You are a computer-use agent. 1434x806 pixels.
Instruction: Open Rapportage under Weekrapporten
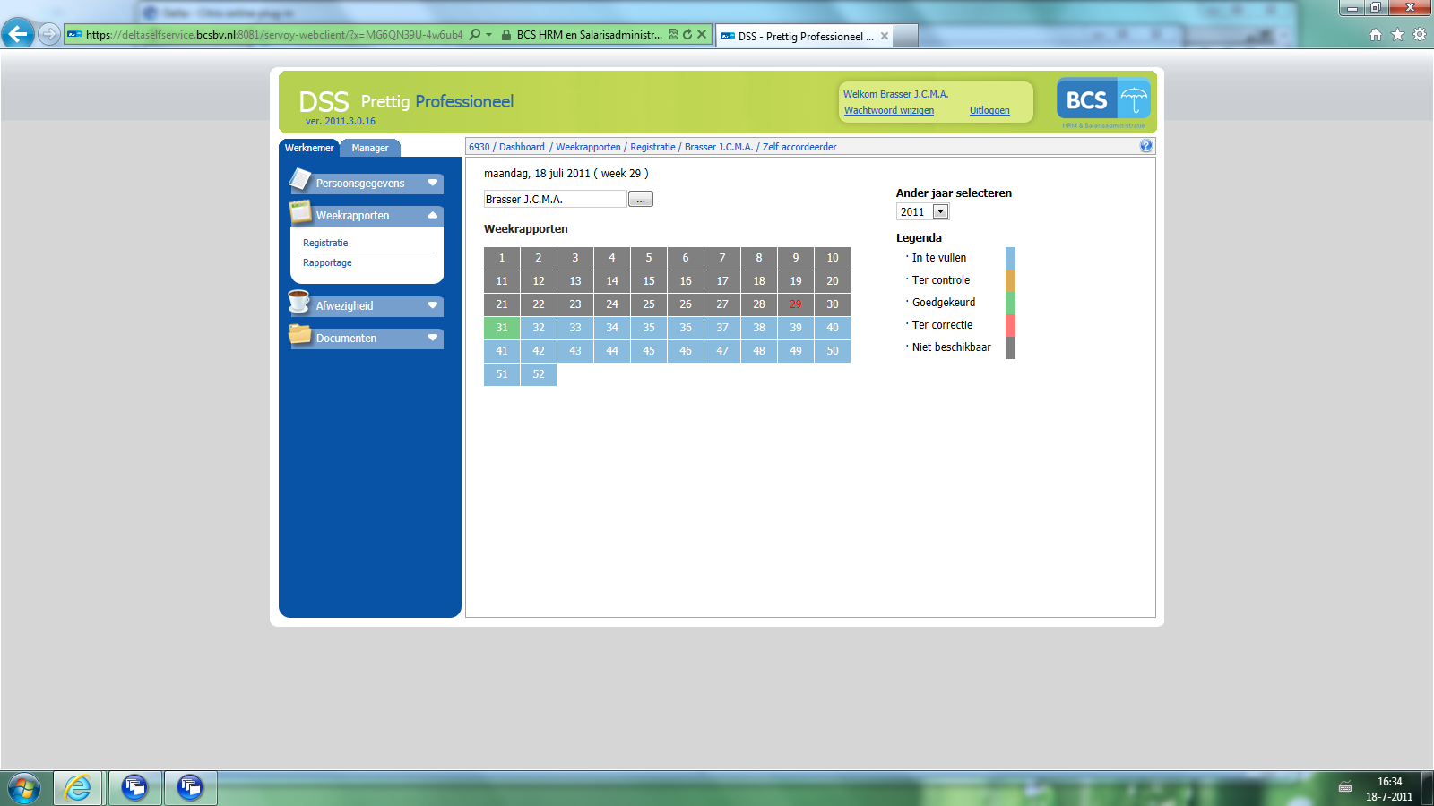tap(327, 262)
